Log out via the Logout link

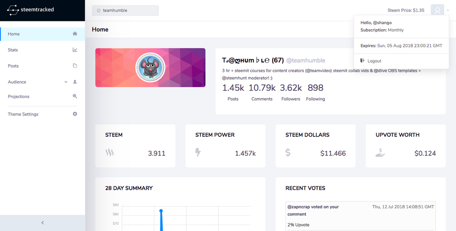(x=374, y=61)
